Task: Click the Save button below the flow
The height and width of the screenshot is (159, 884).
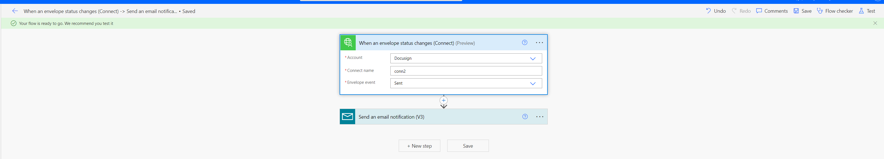Action: pyautogui.click(x=468, y=146)
